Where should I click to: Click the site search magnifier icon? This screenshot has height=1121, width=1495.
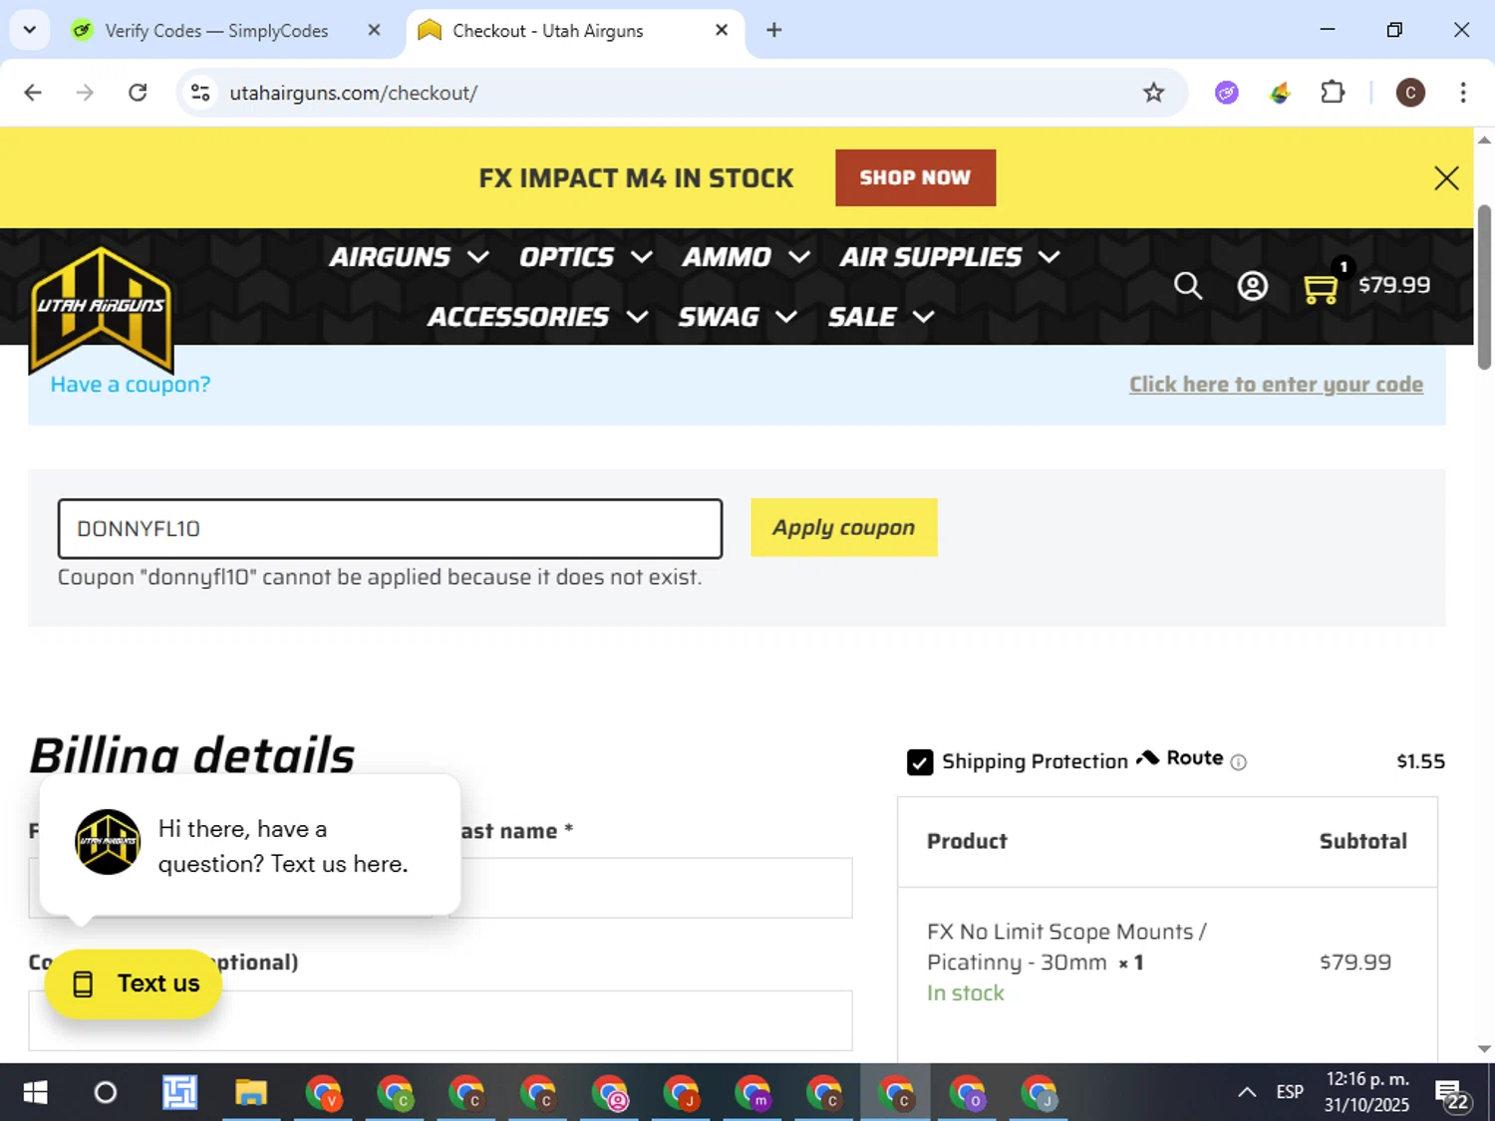(x=1187, y=286)
